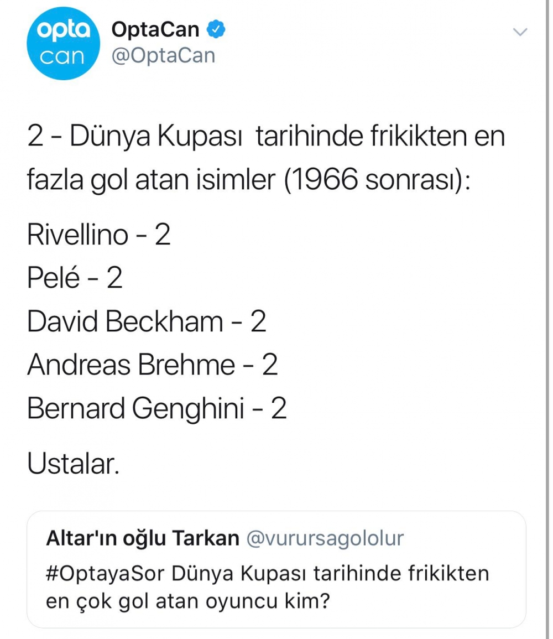Click "en çok gol atan oyuncu kim?" line
Screen dimensions: 553x639
187,601
